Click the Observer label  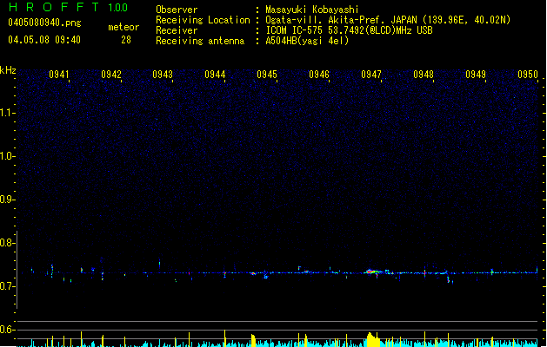(x=177, y=10)
